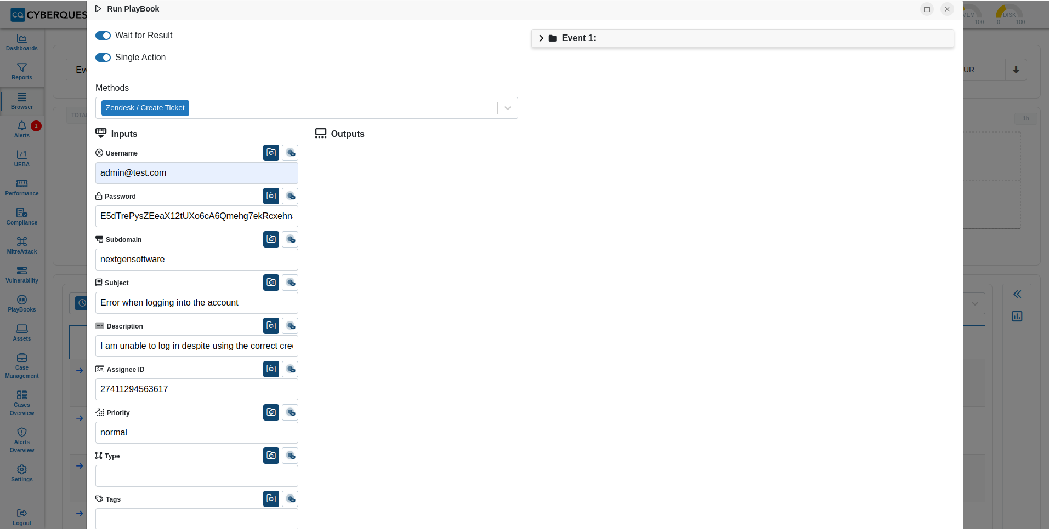The image size is (1049, 529).
Task: Open Assets in the sidebar
Action: (22, 333)
